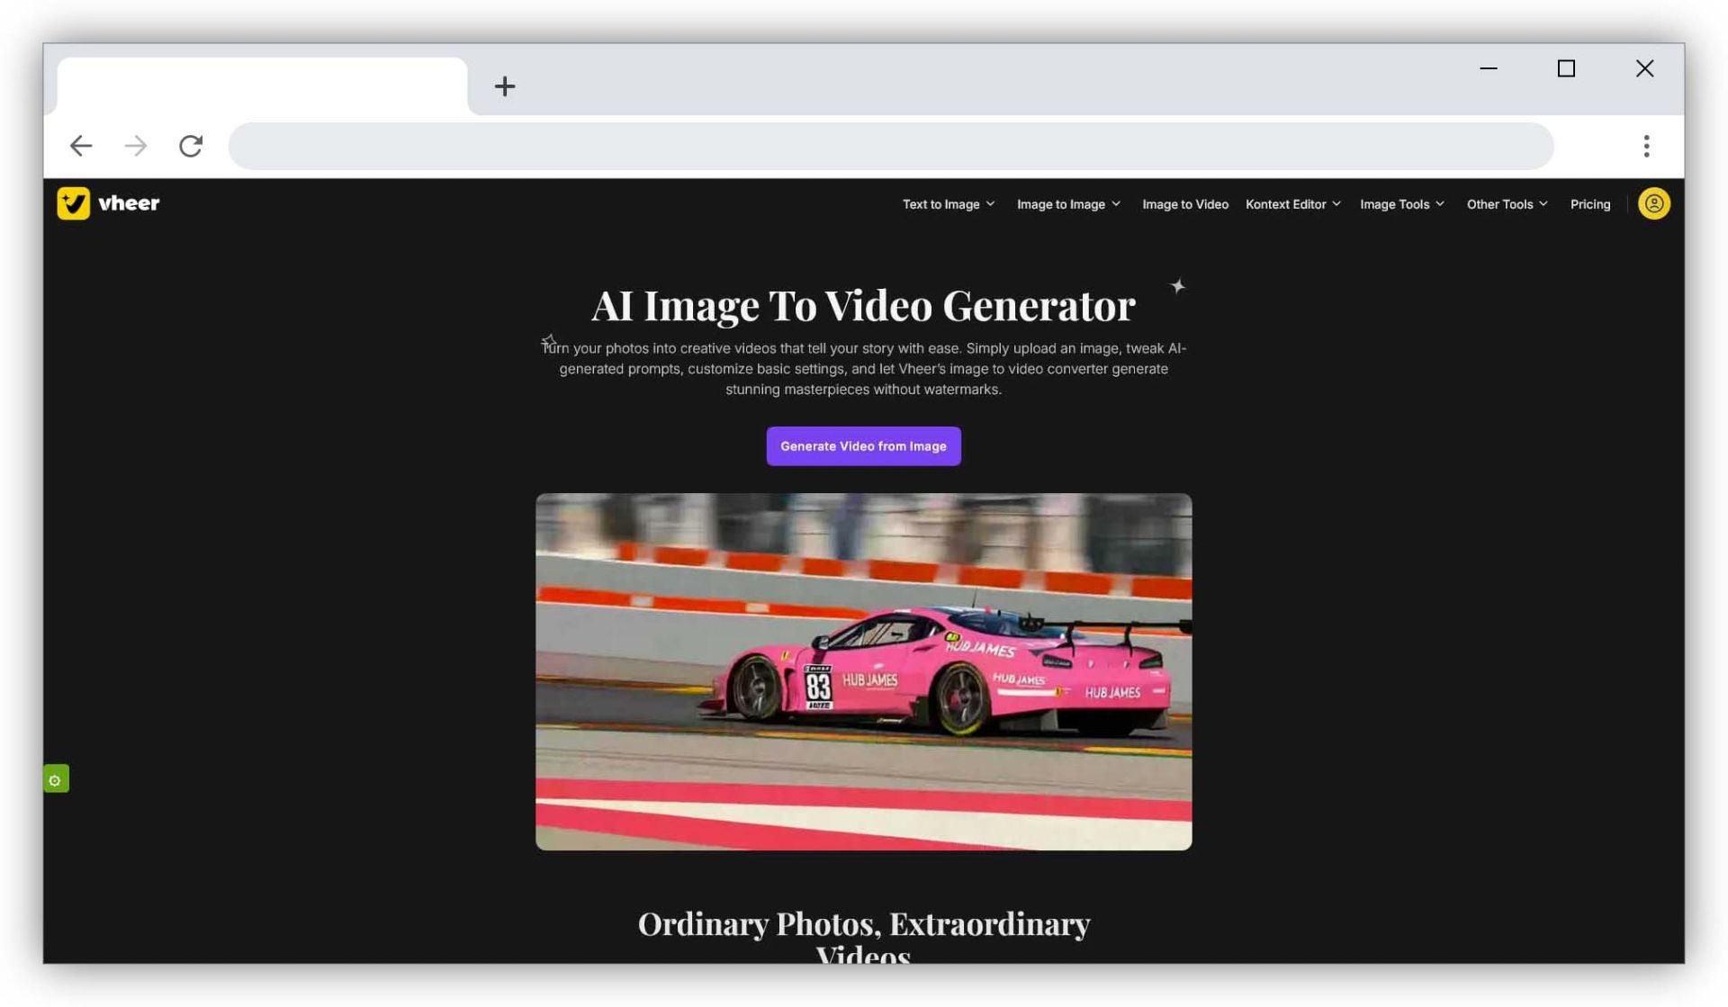The image size is (1728, 1007).
Task: Open the Image to Video menu item
Action: (1184, 204)
